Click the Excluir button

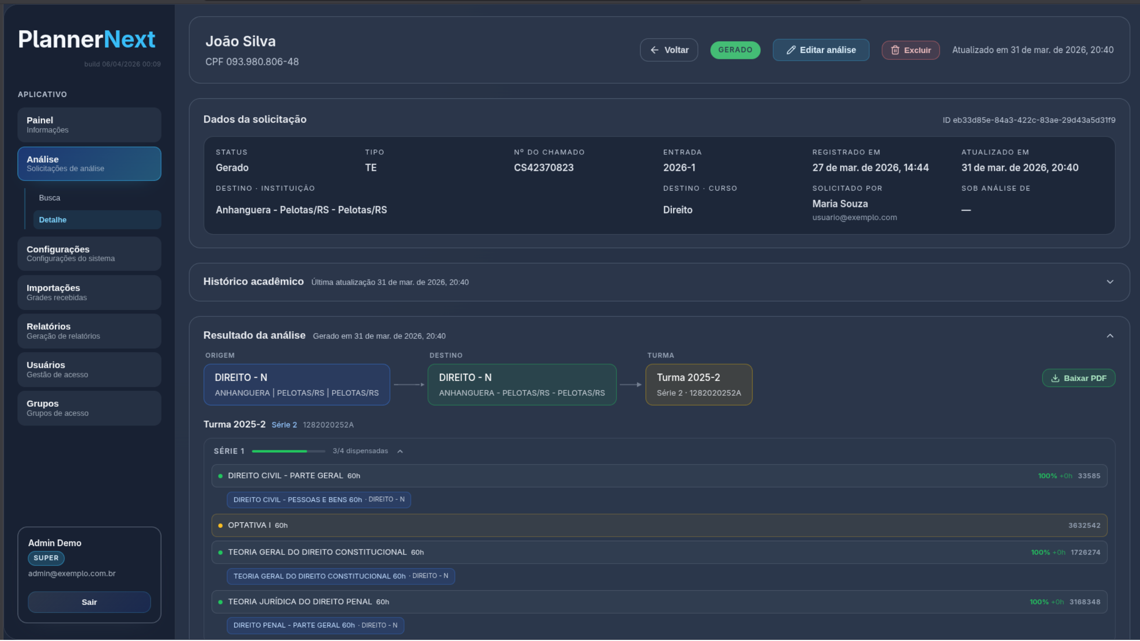911,50
